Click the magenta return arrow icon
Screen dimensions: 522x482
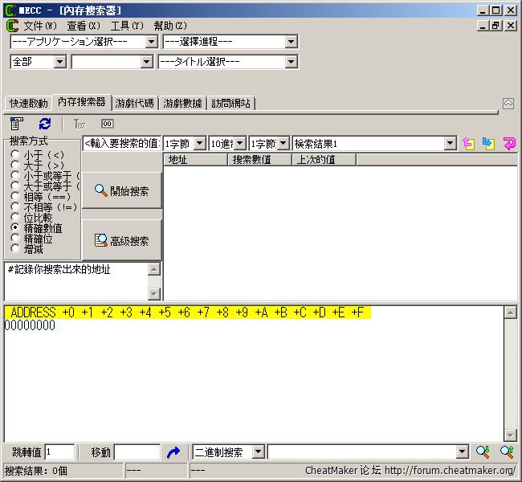[509, 144]
